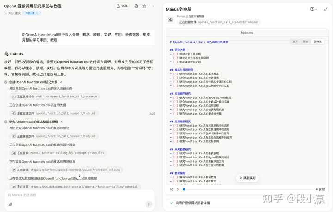
Task: Select the todo.md file title bar
Action: click(x=247, y=33)
